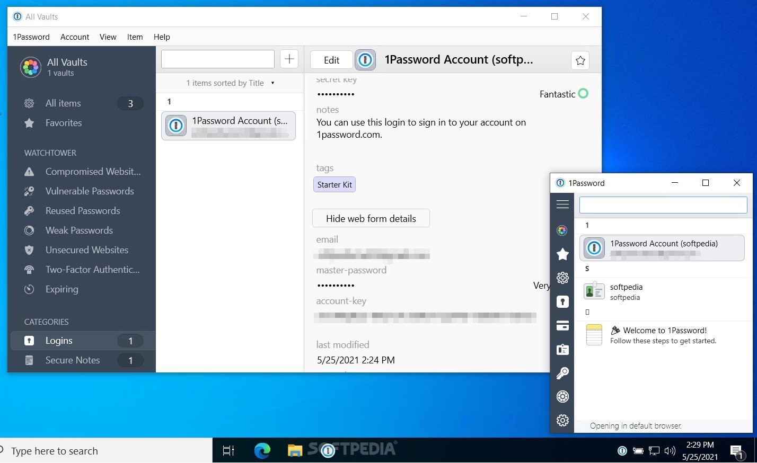
Task: Click the main window search field
Action: click(218, 59)
